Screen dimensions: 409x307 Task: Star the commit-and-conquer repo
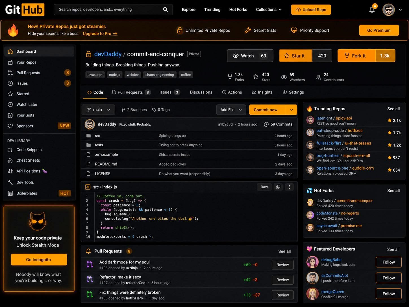click(x=295, y=56)
